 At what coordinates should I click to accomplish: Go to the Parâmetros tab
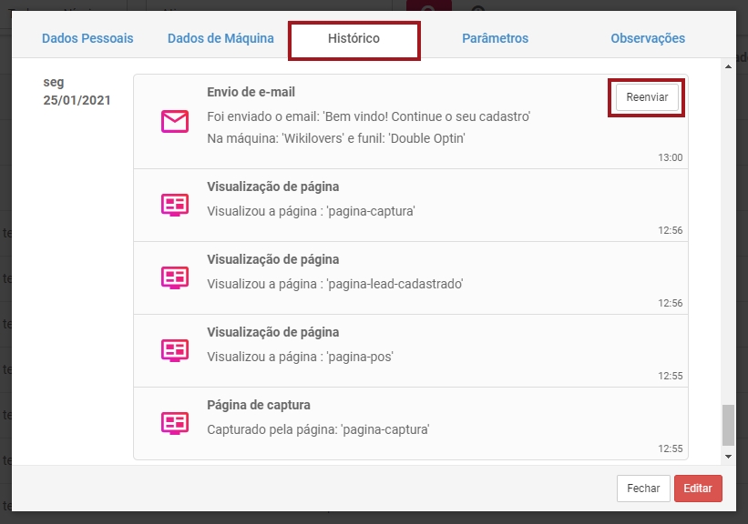pyautogui.click(x=495, y=38)
